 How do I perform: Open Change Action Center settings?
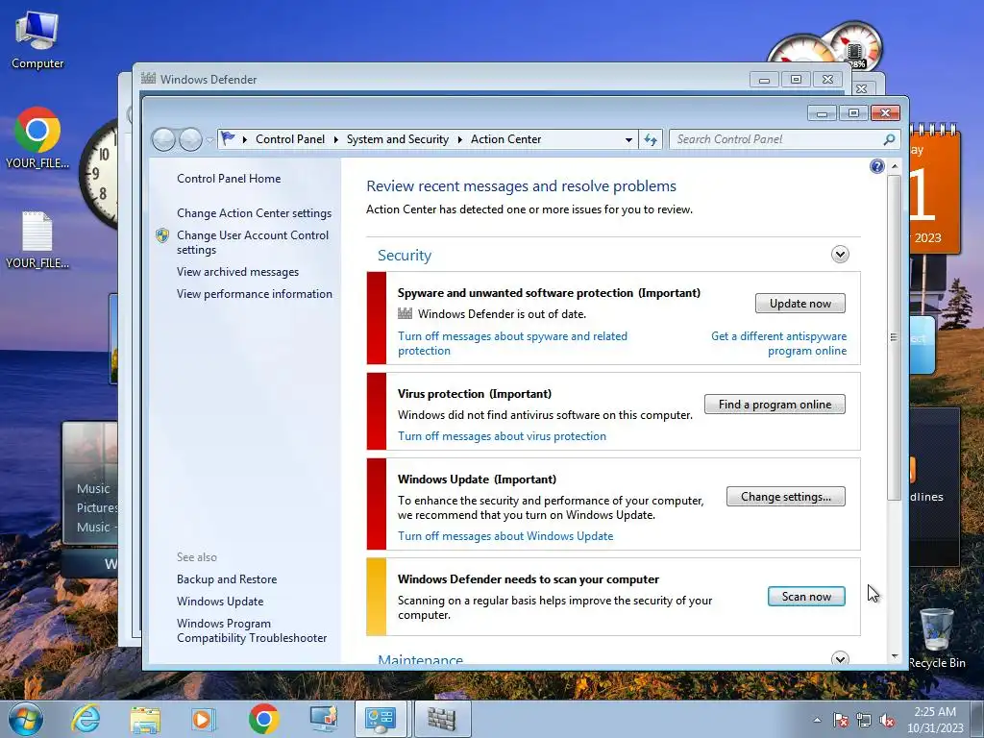pyautogui.click(x=254, y=212)
